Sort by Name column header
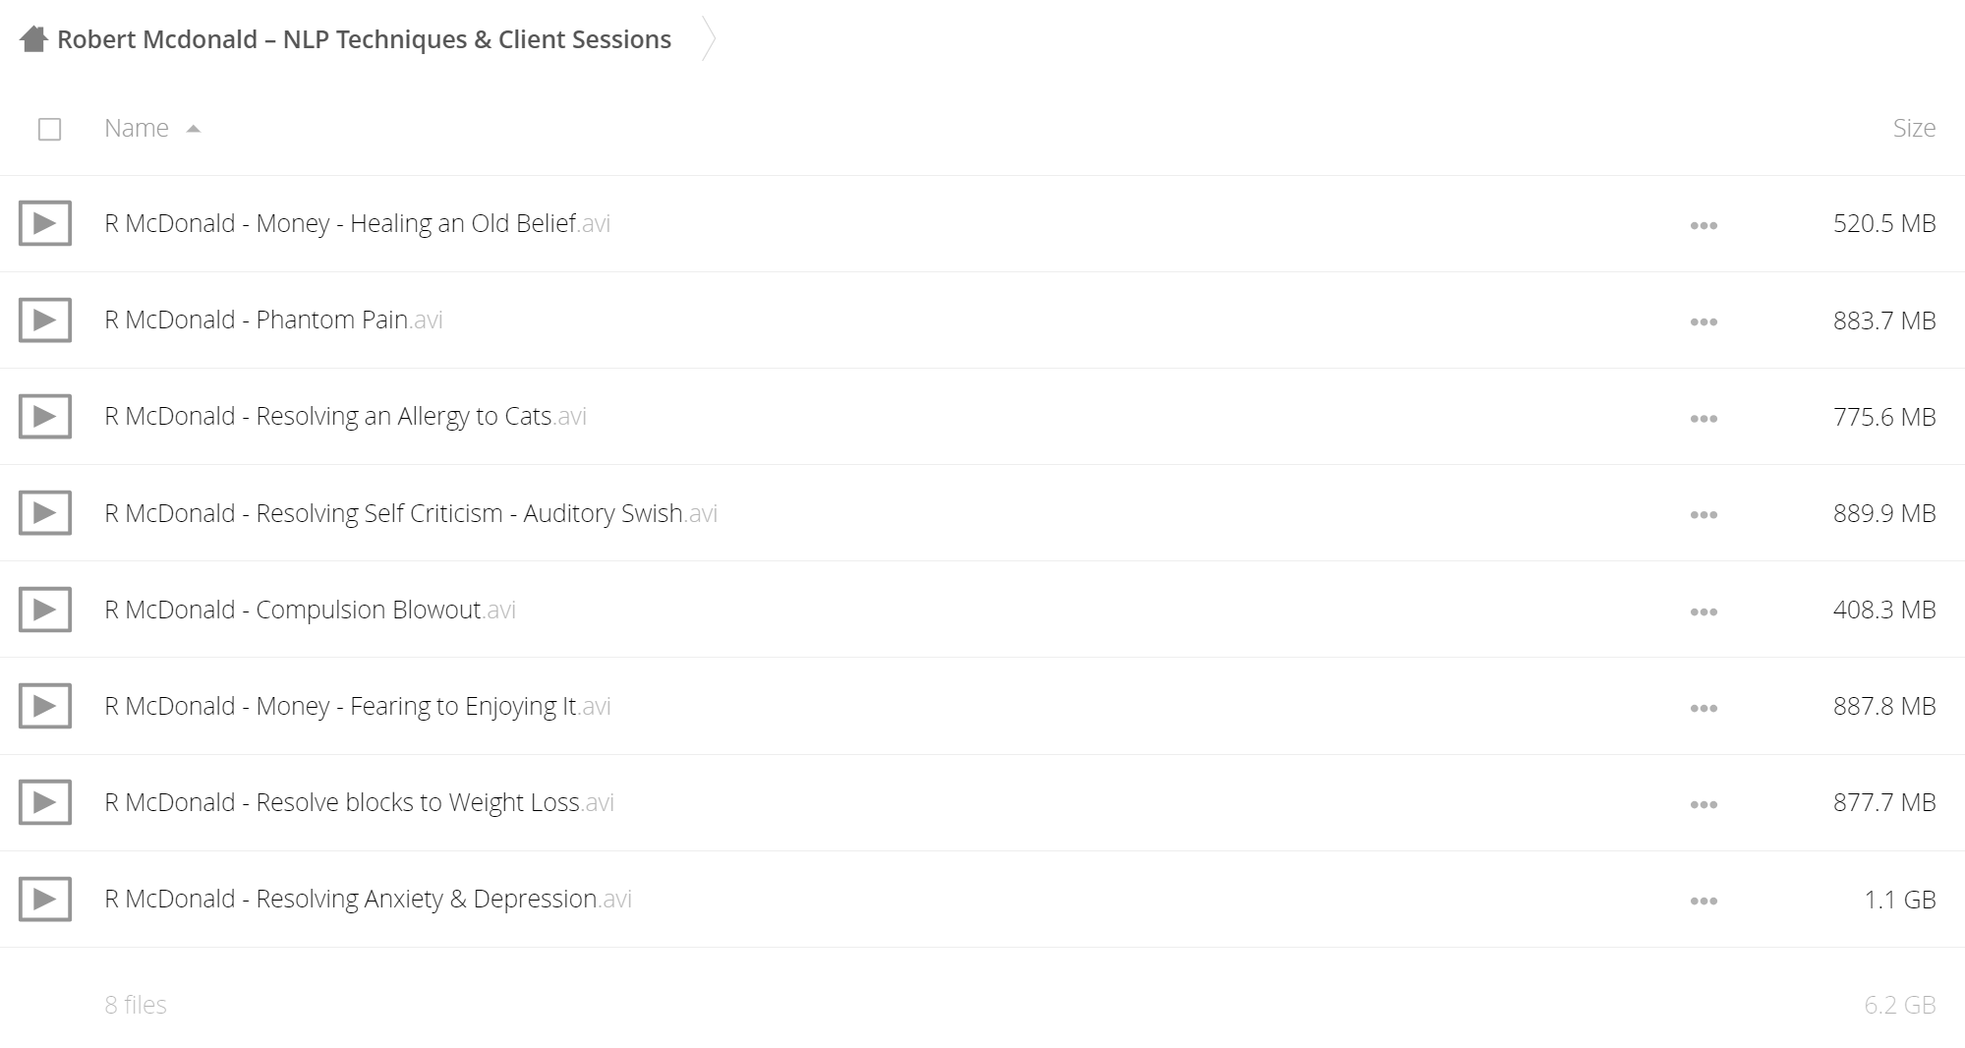 (137, 128)
